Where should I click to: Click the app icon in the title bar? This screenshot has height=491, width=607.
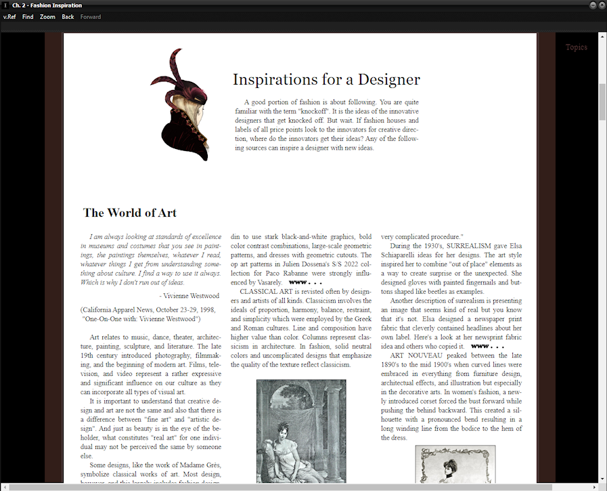coord(5,5)
